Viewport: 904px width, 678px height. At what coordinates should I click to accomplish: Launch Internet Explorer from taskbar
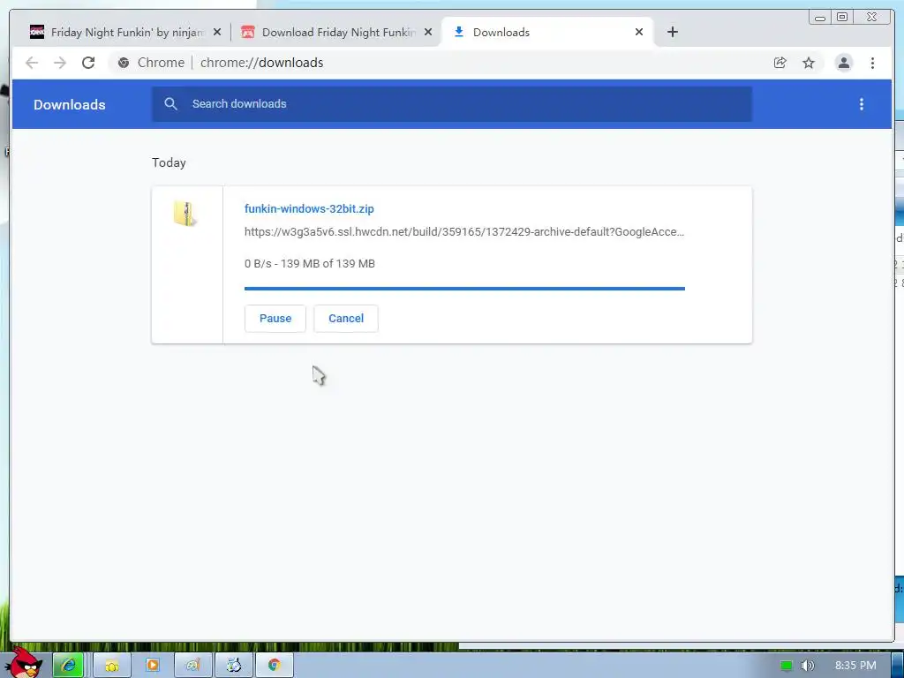tap(69, 666)
